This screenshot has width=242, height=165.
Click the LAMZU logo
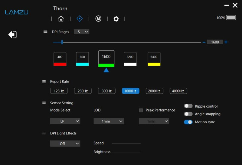point(17,12)
